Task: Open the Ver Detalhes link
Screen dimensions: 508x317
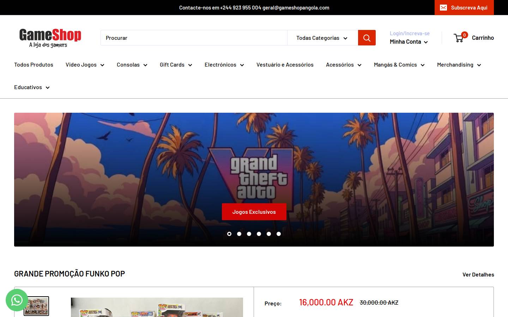Action: coord(478,274)
